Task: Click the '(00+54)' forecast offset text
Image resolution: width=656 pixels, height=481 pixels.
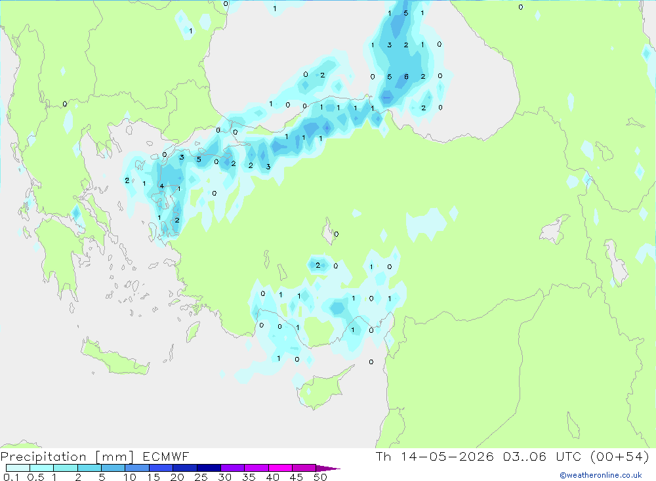Action: point(620,457)
